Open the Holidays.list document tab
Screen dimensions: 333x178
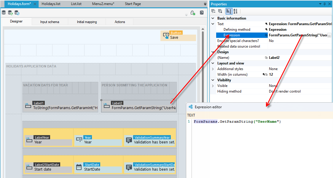pyautogui.click(x=51, y=4)
